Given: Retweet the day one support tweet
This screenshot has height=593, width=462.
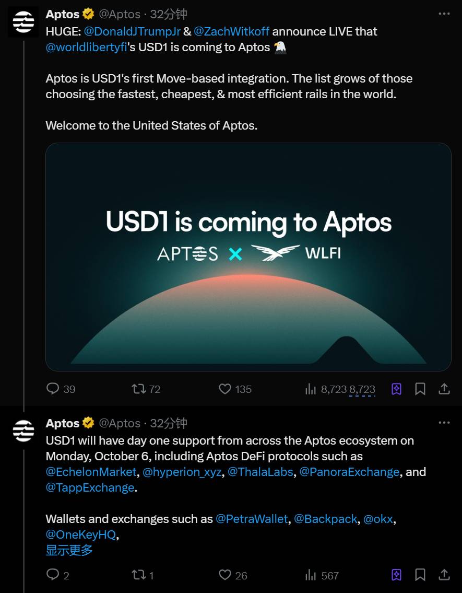Looking at the screenshot, I should 138,575.
